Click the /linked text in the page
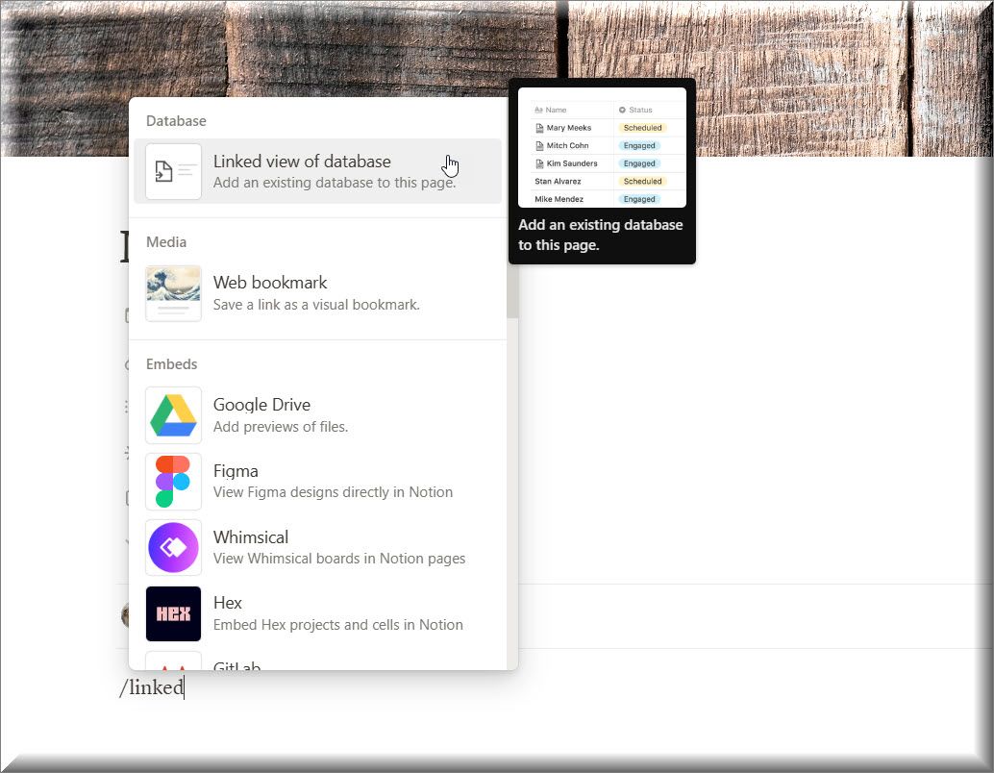 (x=152, y=687)
